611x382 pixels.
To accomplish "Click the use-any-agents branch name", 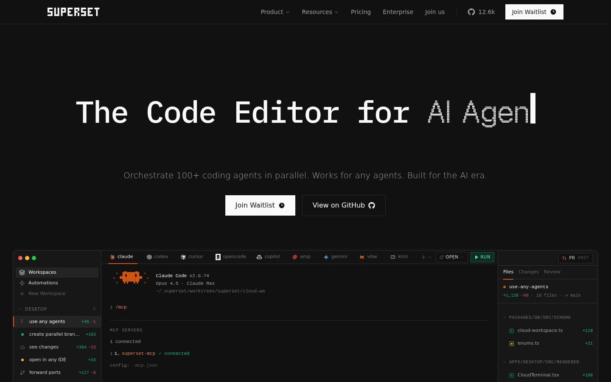I will click(x=529, y=287).
